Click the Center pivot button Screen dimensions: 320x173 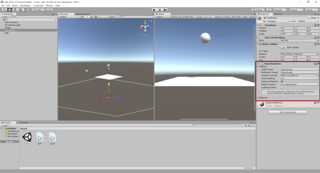(x=37, y=10)
